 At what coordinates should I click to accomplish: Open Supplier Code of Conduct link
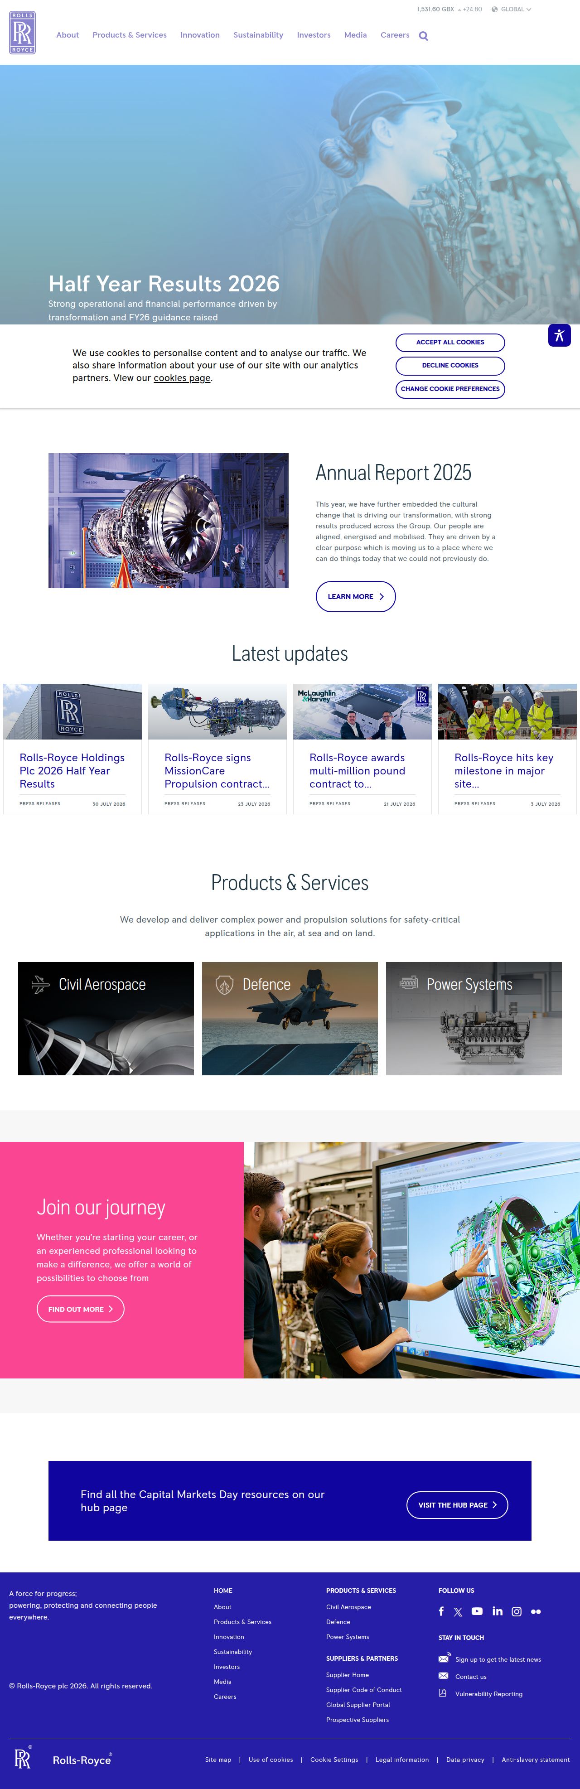pyautogui.click(x=364, y=1690)
